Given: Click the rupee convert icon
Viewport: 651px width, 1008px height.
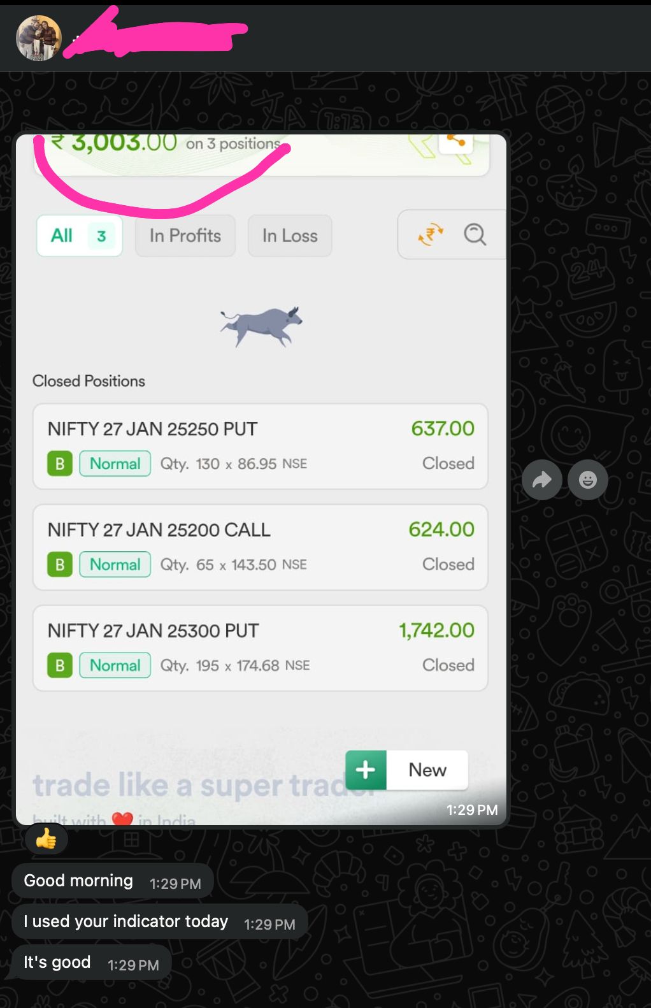Looking at the screenshot, I should coord(431,234).
